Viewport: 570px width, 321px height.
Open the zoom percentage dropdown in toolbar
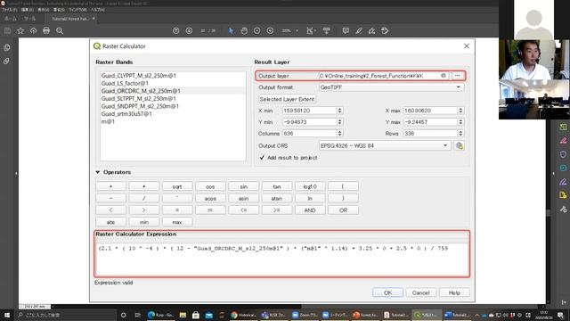297,31
